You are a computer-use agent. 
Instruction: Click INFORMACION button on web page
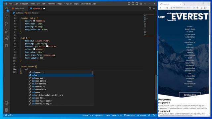coord(190,95)
